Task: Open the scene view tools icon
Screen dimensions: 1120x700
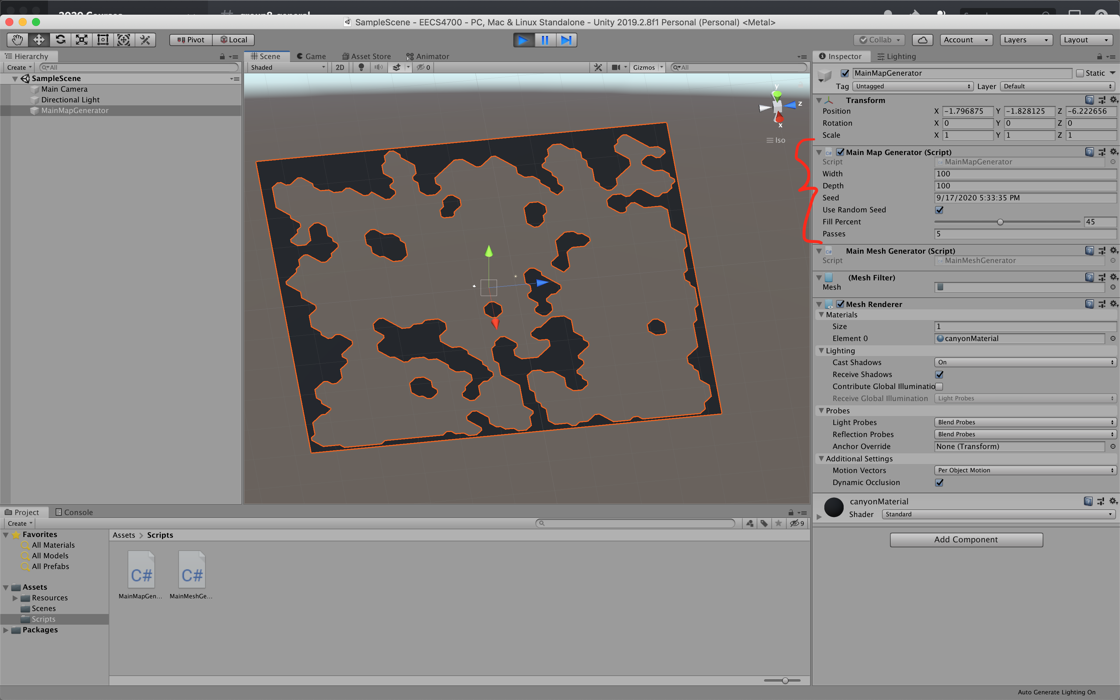Action: coord(598,67)
